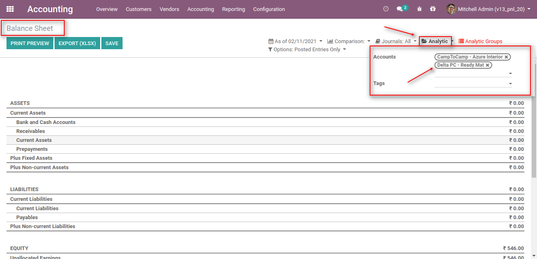Toggle Posted Entries Only option
Image resolution: width=537 pixels, height=259 pixels.
(307, 49)
